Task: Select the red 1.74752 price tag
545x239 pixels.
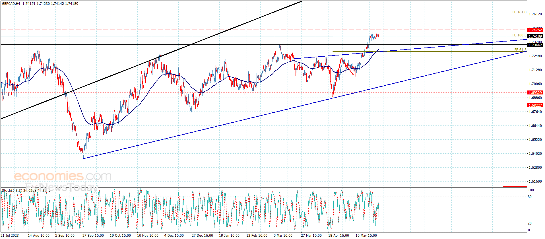Action: point(535,30)
